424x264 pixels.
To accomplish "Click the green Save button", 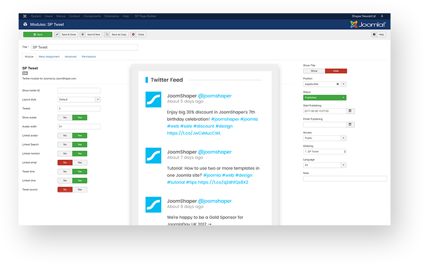I will pos(38,34).
